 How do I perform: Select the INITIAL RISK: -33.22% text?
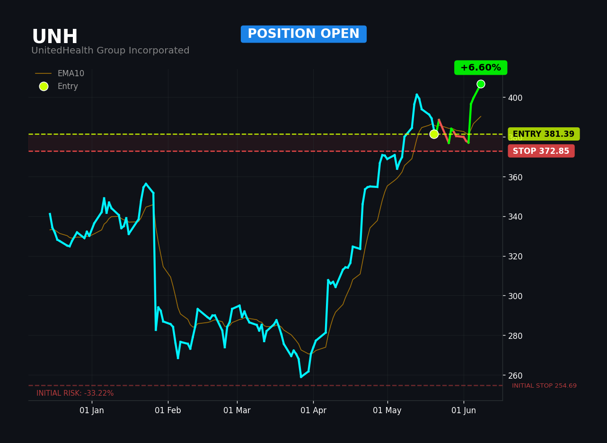point(75,393)
